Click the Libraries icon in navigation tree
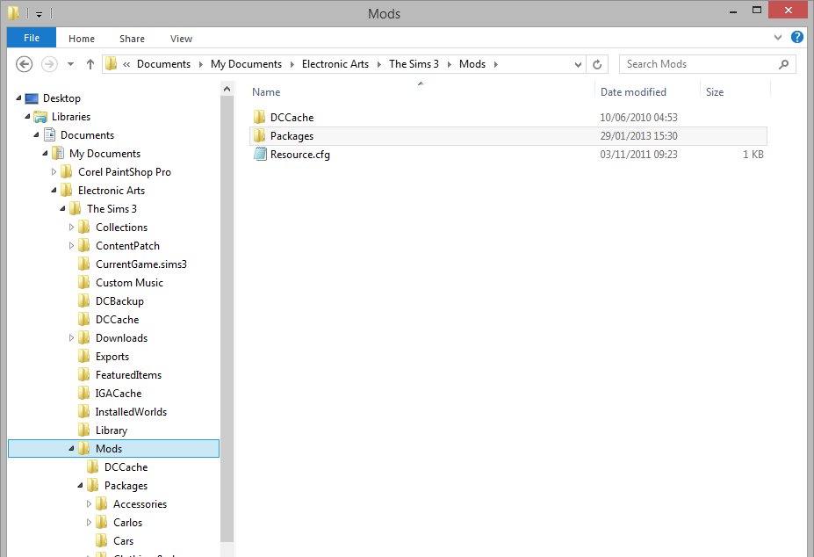This screenshot has height=557, width=814. tap(40, 117)
